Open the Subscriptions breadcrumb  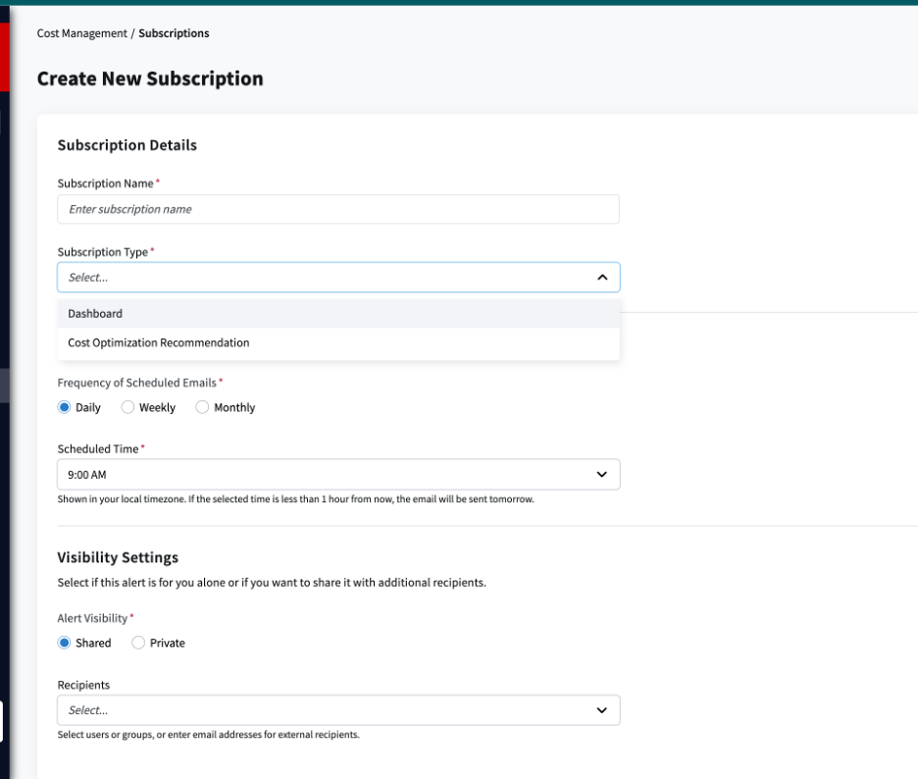click(x=174, y=33)
